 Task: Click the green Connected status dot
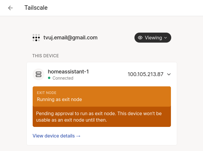[x=49, y=78]
